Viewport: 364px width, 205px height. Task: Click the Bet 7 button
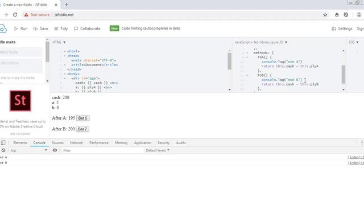pos(82,129)
